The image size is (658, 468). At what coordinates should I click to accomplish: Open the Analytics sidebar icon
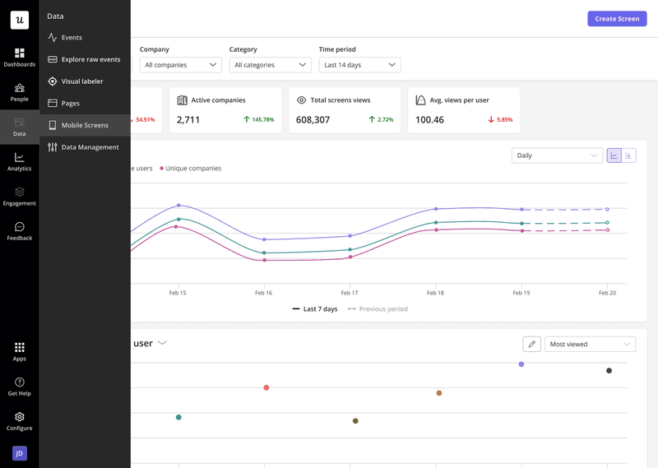tap(20, 161)
